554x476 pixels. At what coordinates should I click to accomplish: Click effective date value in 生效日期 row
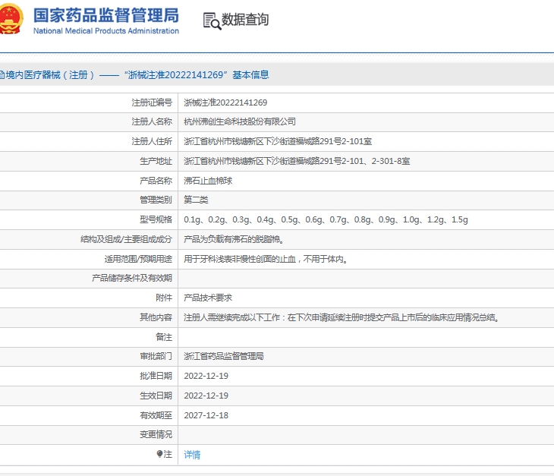[x=206, y=396]
